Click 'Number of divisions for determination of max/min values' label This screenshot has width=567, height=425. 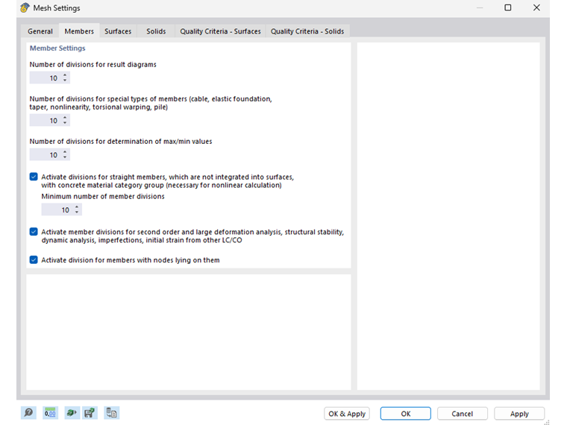[x=121, y=142]
